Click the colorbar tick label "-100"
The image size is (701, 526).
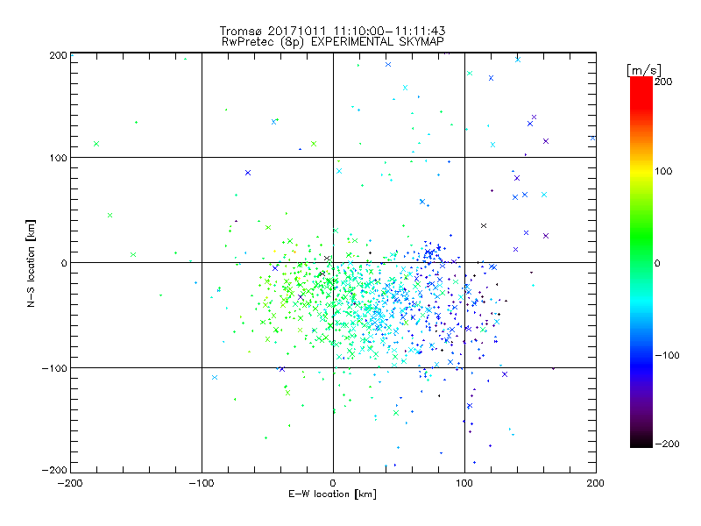click(667, 356)
